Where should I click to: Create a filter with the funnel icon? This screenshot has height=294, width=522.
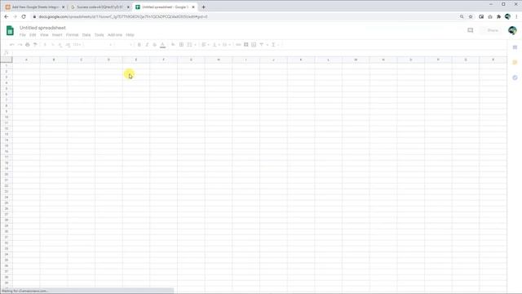click(x=262, y=45)
